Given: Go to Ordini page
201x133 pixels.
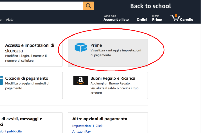Looking at the screenshot, I should coord(142,20).
